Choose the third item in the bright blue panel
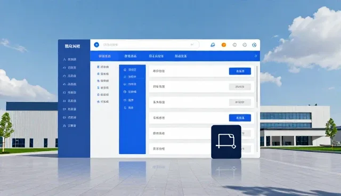This screenshot has width=341, height=196. pyautogui.click(x=130, y=84)
